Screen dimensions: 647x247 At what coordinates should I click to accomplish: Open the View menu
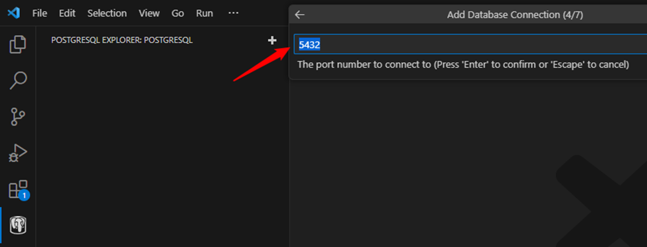pos(149,13)
